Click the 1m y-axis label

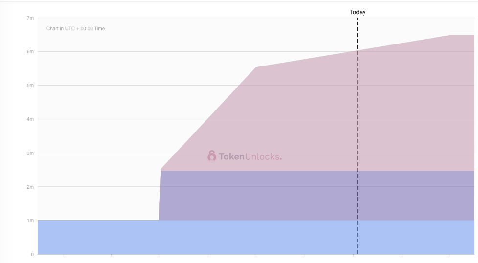tap(30, 221)
